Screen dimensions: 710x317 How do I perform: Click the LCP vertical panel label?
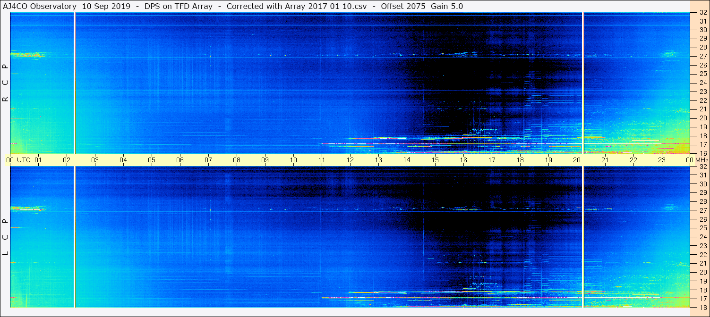tap(5, 237)
